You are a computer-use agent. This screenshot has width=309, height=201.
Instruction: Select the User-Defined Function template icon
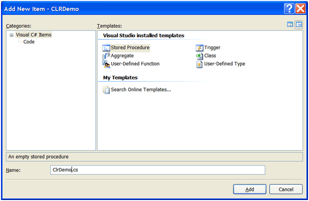tap(106, 64)
